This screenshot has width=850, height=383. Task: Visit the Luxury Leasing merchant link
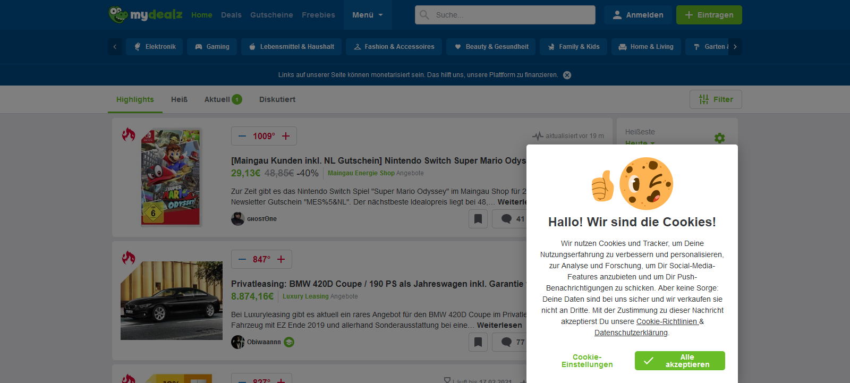tap(305, 296)
